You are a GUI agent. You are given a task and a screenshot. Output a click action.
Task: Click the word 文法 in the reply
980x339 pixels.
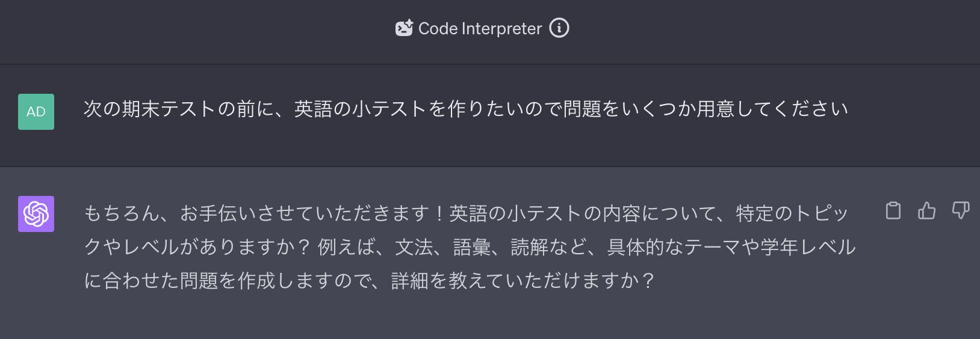(414, 247)
